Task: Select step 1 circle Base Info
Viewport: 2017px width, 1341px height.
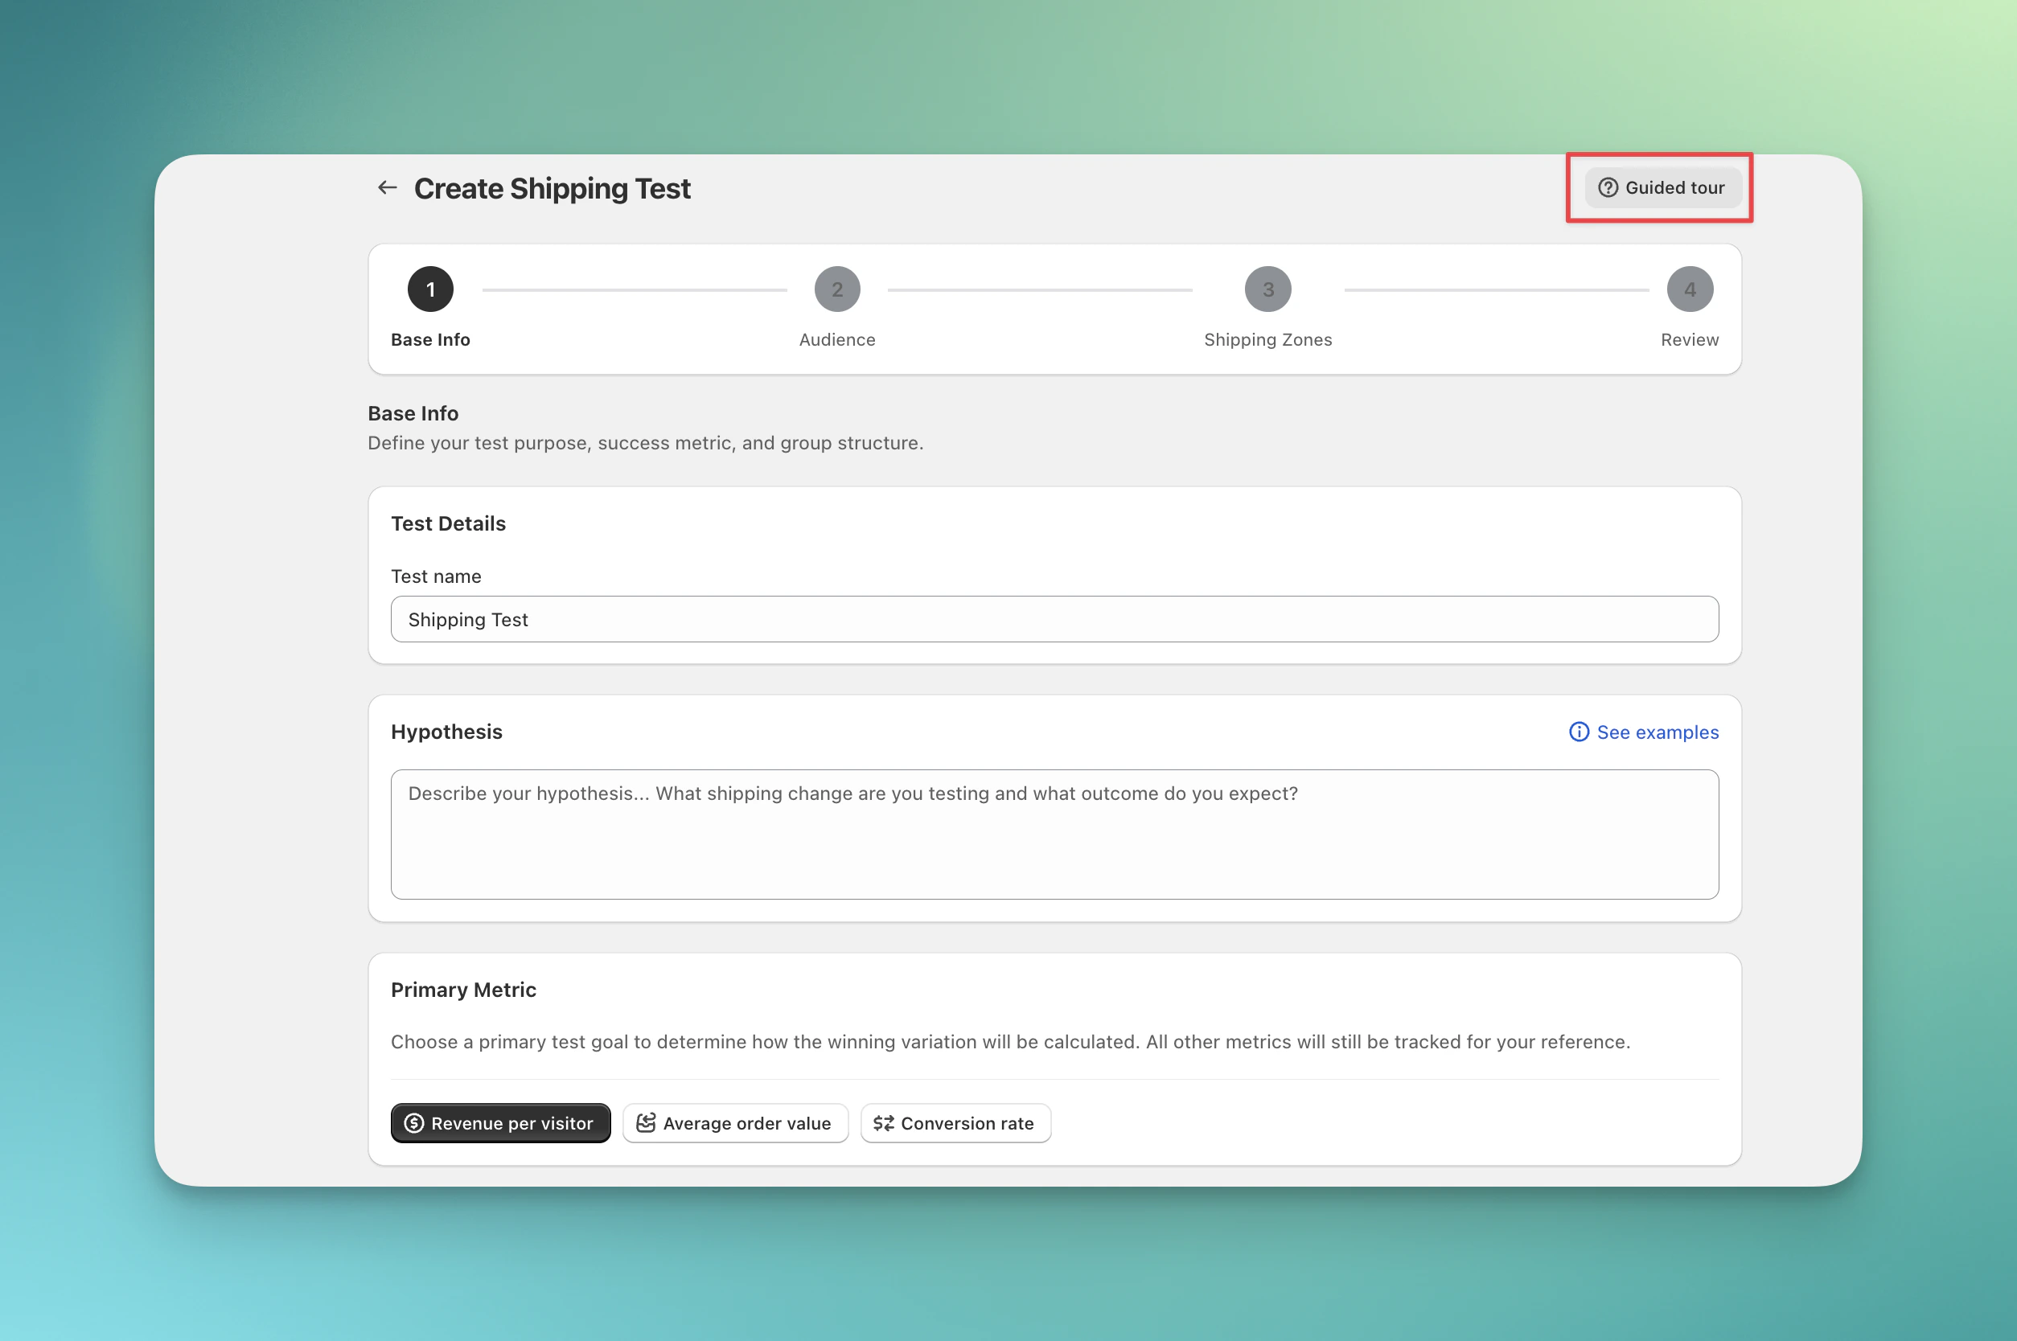Action: click(x=430, y=289)
